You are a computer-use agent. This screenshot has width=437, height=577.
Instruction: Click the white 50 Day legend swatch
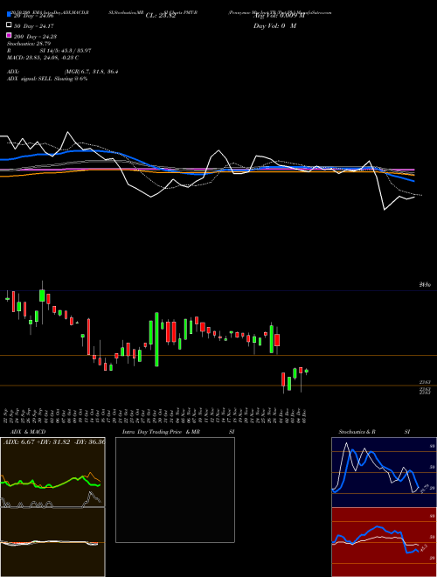click(x=9, y=25)
